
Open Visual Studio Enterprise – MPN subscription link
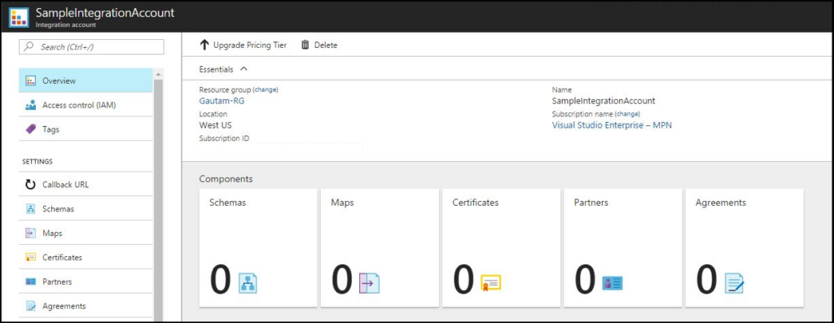tap(612, 125)
